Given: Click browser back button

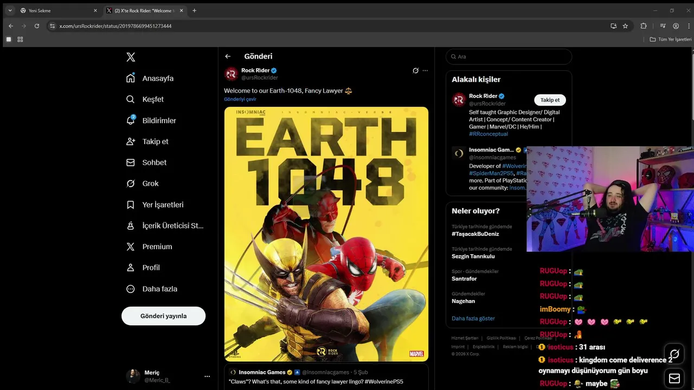Looking at the screenshot, I should click(11, 25).
